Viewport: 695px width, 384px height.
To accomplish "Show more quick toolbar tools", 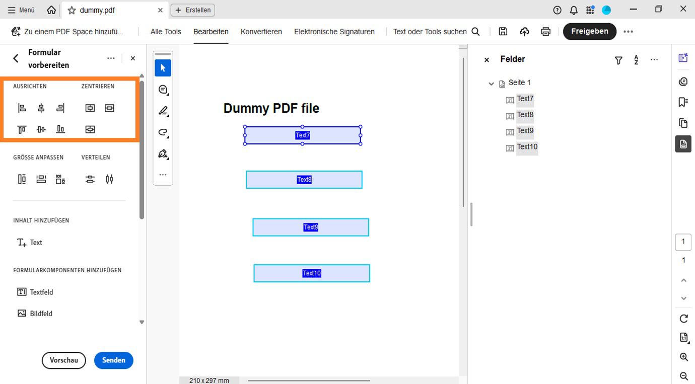I will (x=163, y=175).
